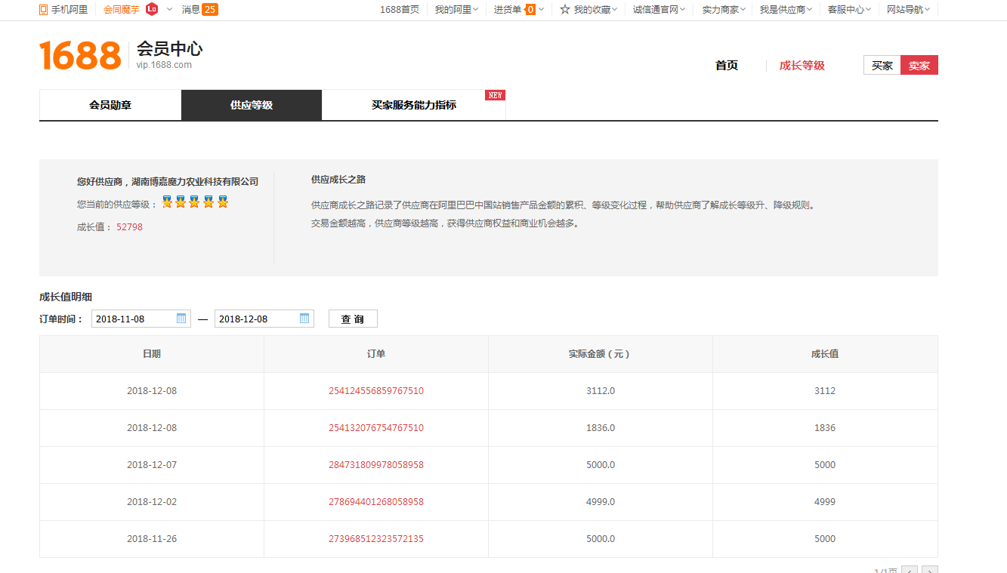
Task: Click the start date field 2018-11-08
Action: click(x=141, y=319)
